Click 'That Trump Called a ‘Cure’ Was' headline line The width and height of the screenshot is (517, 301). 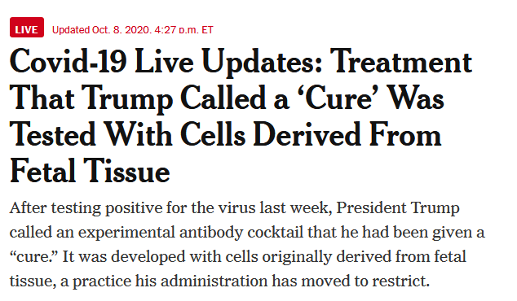[x=227, y=98]
